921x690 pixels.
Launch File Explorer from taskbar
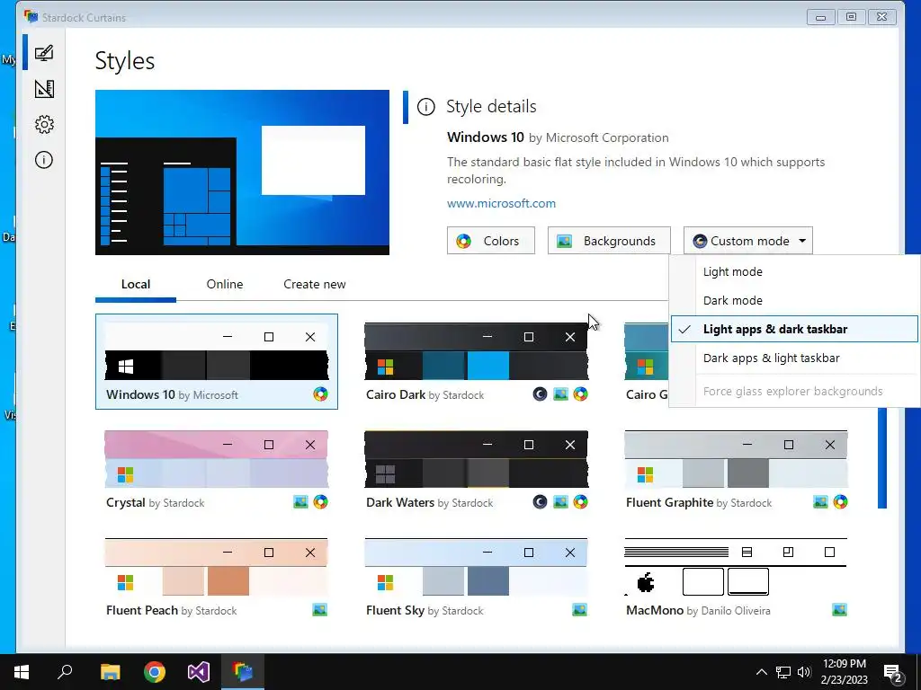click(x=110, y=672)
